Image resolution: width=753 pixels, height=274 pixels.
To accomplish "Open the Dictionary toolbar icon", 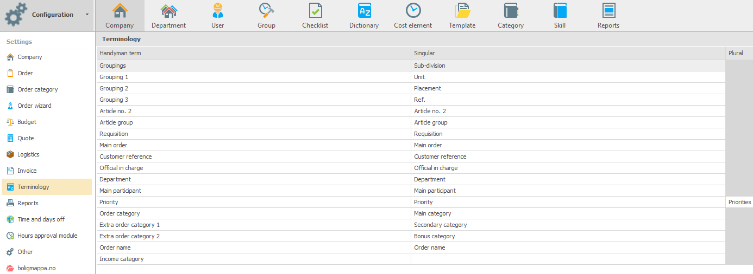I will 364,16.
